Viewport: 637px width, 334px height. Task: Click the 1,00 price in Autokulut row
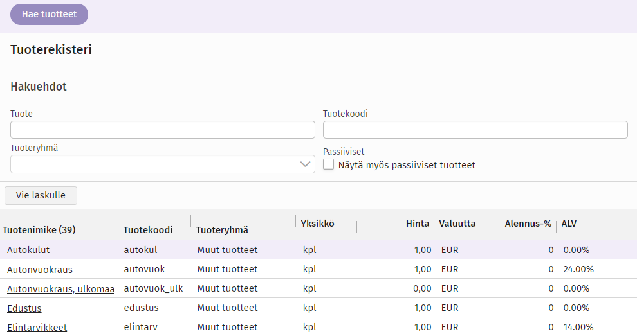coord(423,250)
